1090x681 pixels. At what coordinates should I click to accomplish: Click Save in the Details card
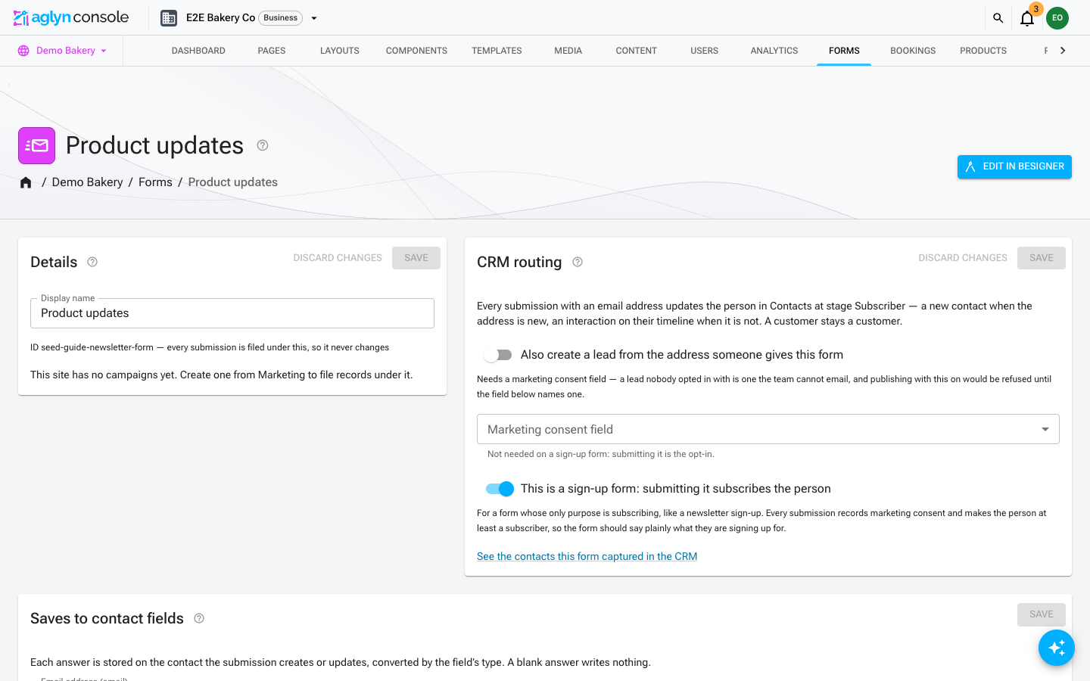click(x=416, y=258)
